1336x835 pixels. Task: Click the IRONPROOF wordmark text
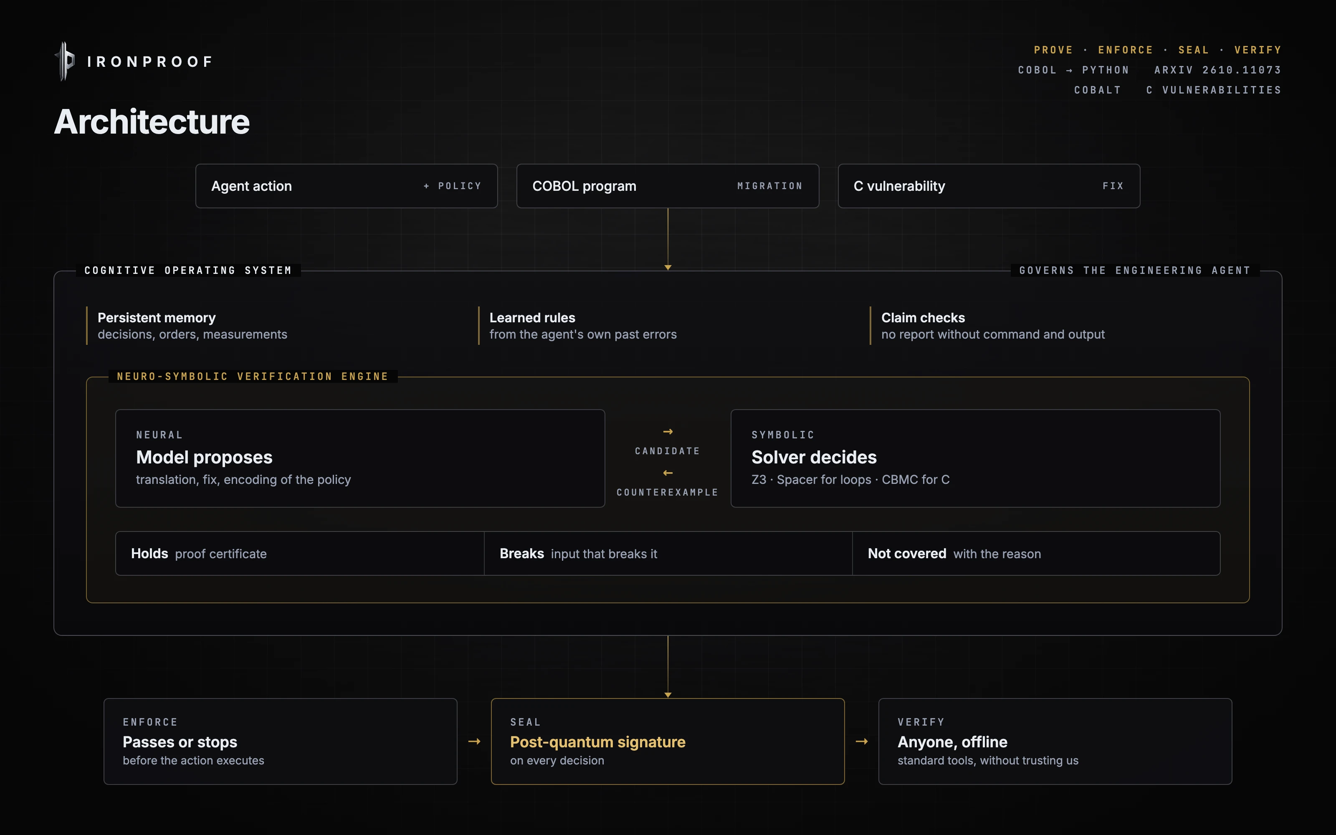point(150,62)
